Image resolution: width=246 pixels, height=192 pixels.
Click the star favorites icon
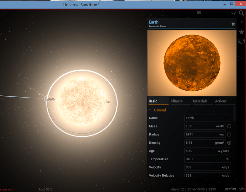(242, 32)
